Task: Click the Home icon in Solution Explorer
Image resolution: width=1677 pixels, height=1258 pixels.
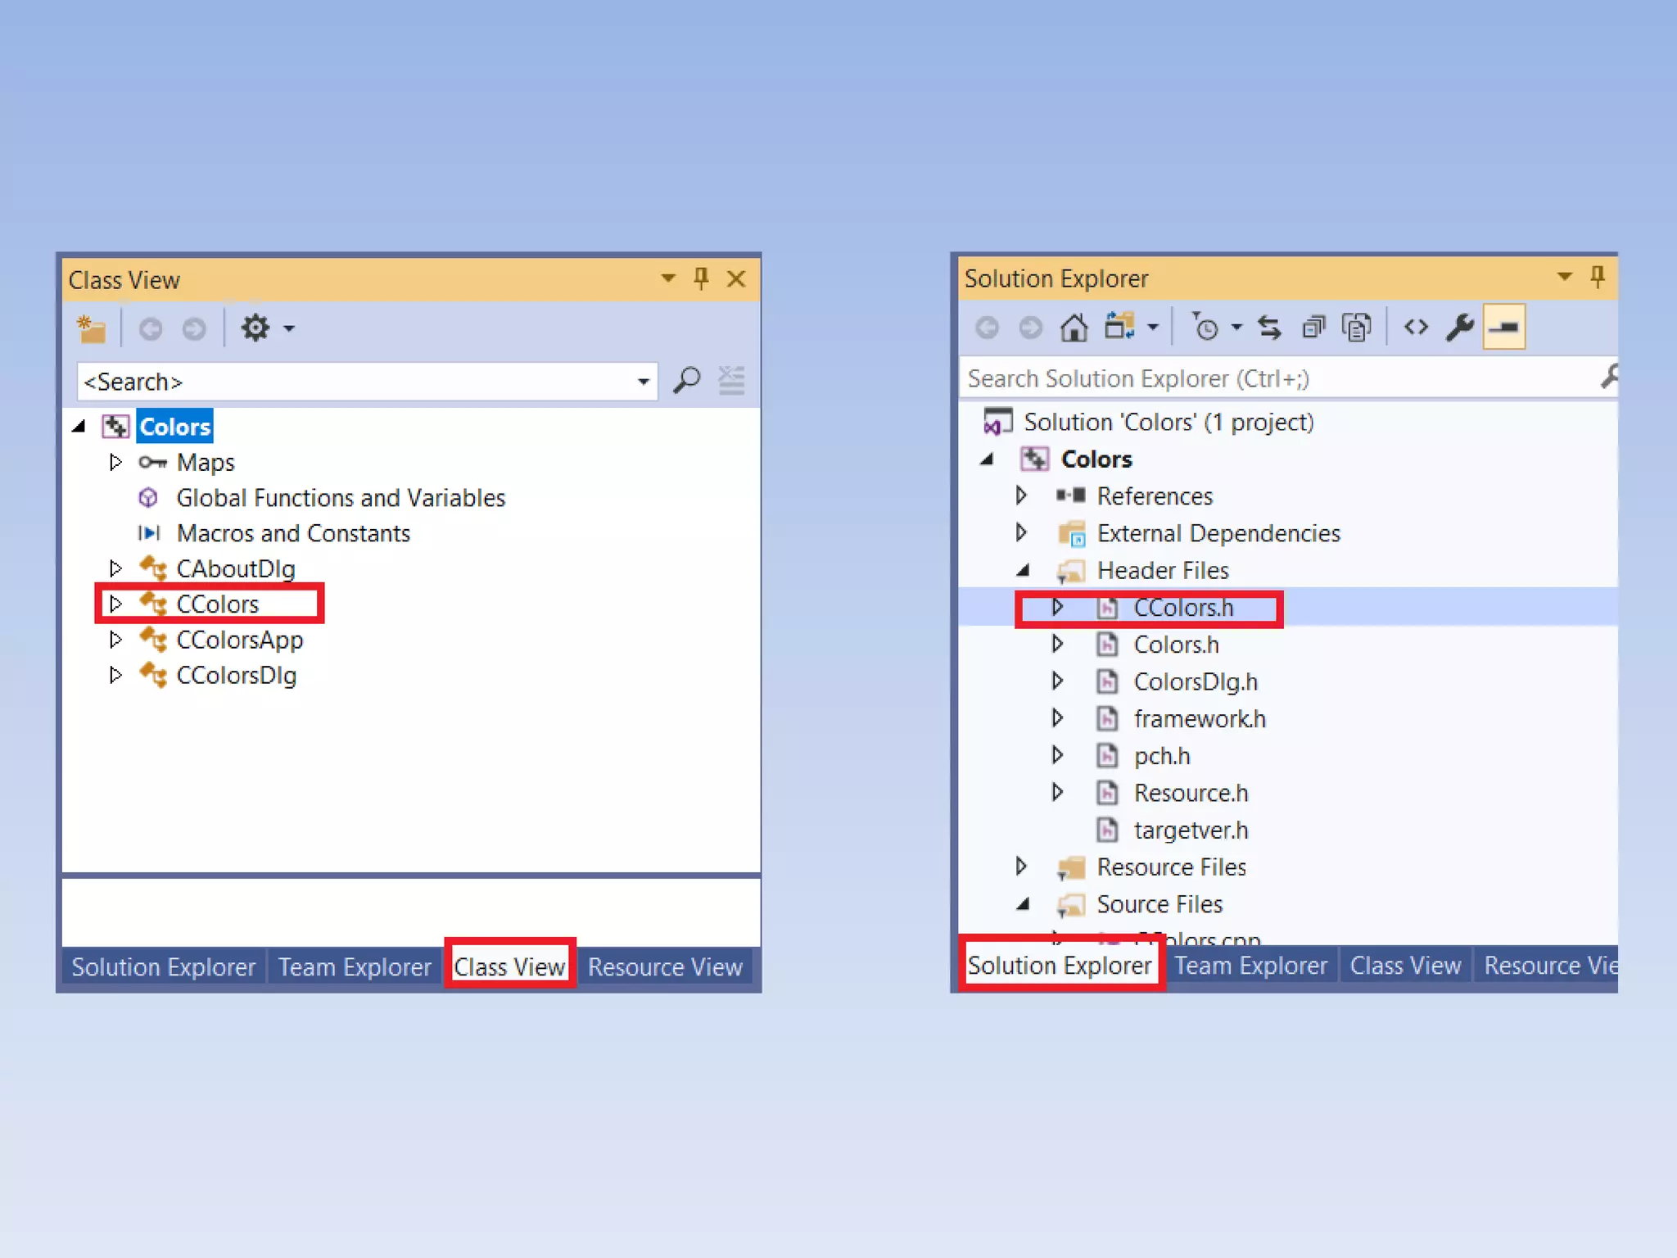Action: (x=1074, y=328)
